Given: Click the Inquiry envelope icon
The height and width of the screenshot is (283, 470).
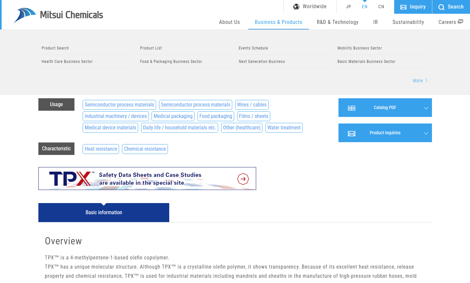Looking at the screenshot, I should 403,7.
